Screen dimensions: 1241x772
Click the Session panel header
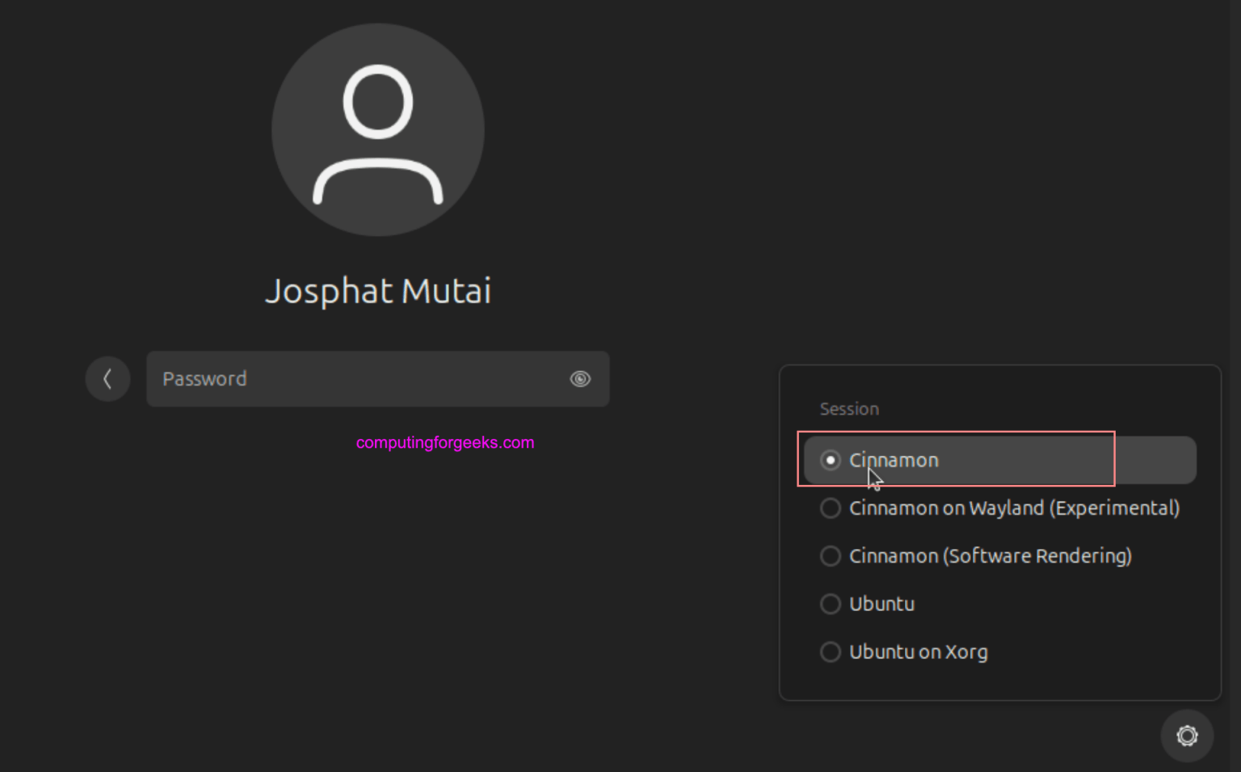click(x=849, y=408)
